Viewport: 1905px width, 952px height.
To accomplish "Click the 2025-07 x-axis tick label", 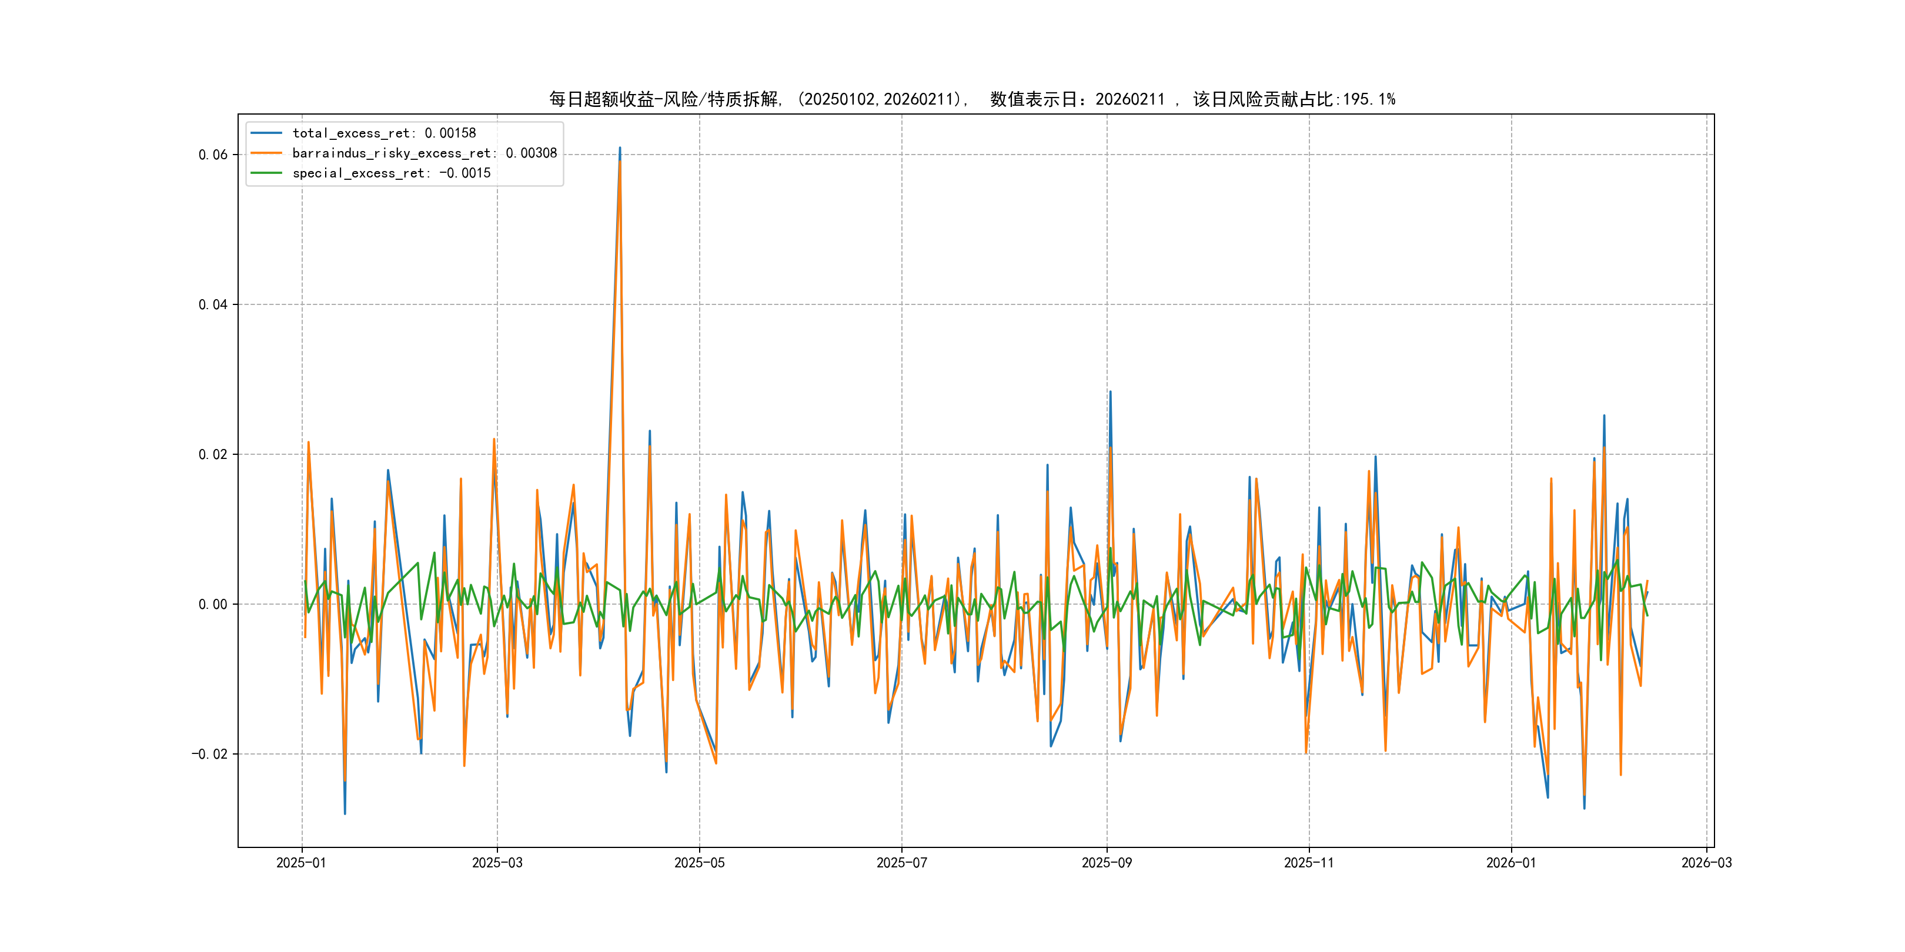I will click(x=901, y=863).
